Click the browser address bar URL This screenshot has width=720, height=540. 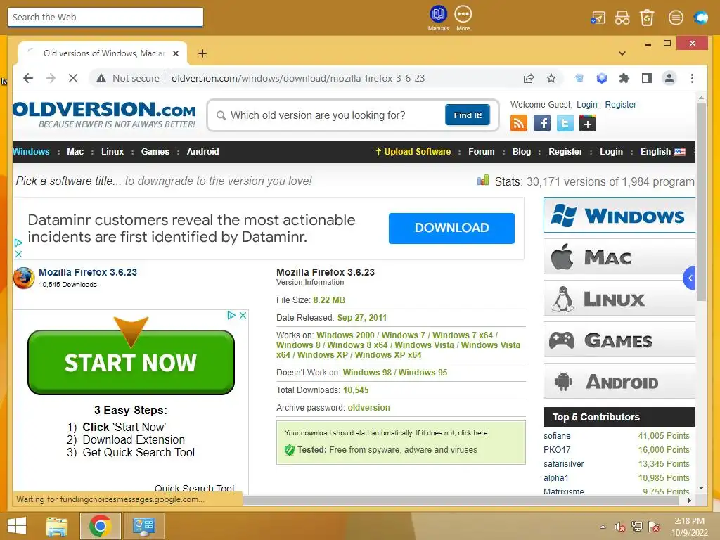(298, 78)
